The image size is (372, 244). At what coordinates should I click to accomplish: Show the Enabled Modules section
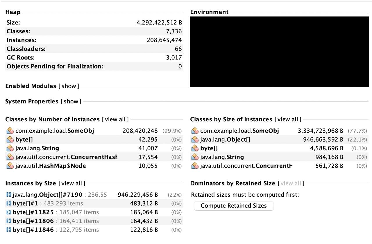[69, 86]
